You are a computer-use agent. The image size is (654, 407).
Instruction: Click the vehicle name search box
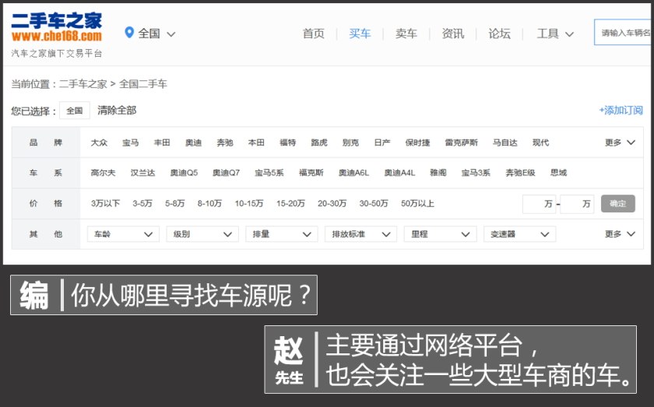tap(622, 32)
